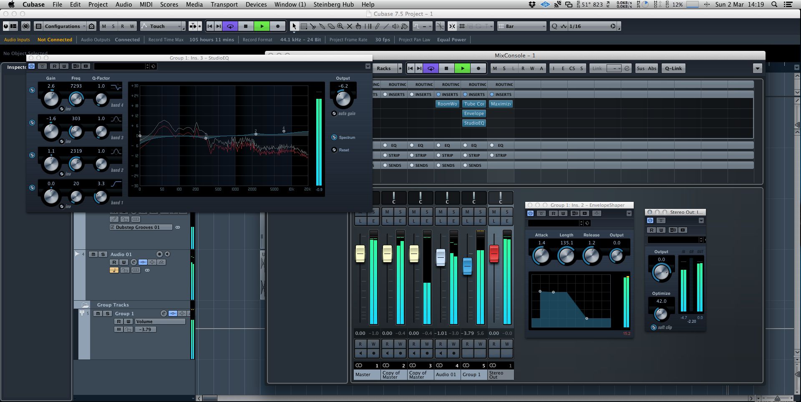
Task: Select the Erase tool
Action: pyautogui.click(x=331, y=26)
